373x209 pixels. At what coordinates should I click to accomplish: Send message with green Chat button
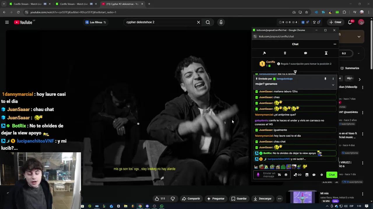pyautogui.click(x=332, y=175)
